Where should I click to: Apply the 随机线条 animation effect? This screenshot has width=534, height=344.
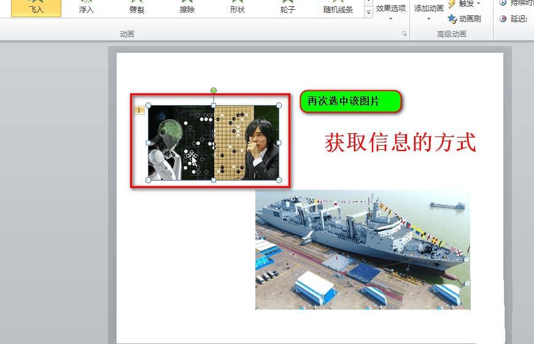[338, 8]
